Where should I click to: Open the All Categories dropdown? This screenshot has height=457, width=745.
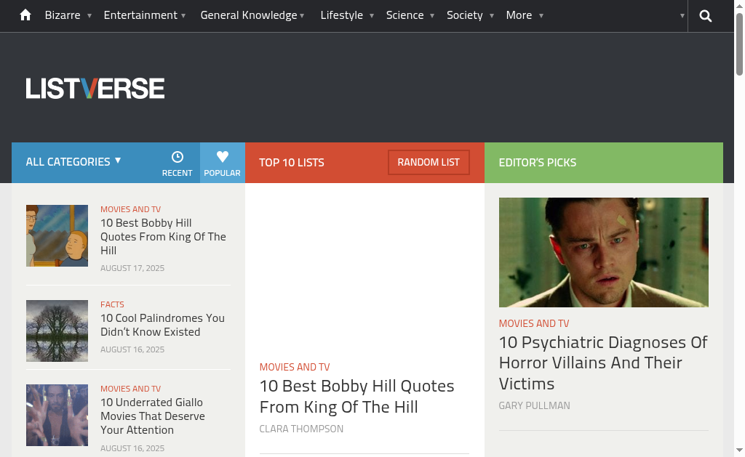[x=73, y=162]
